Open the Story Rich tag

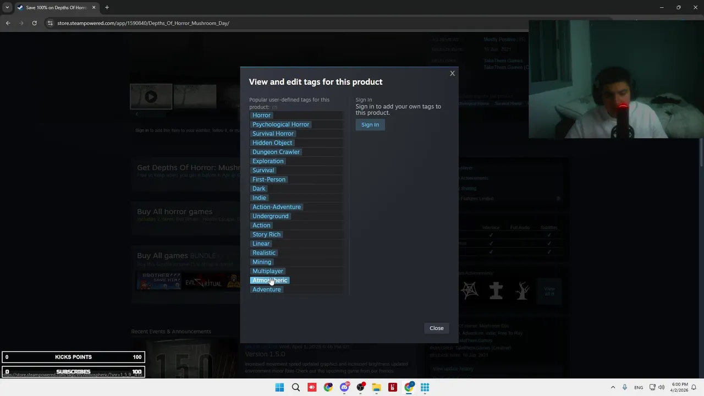pyautogui.click(x=266, y=234)
